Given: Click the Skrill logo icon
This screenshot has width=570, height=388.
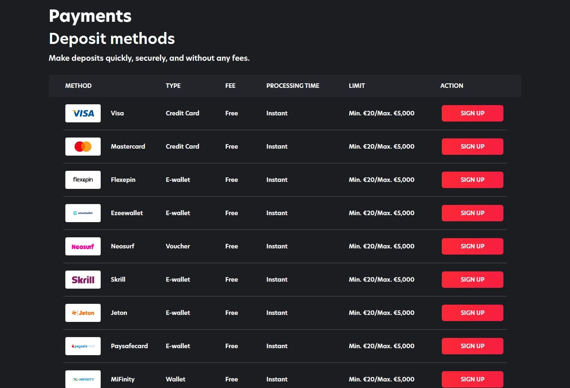Looking at the screenshot, I should point(83,280).
